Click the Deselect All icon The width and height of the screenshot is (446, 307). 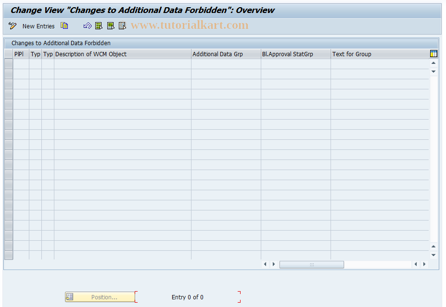click(122, 26)
